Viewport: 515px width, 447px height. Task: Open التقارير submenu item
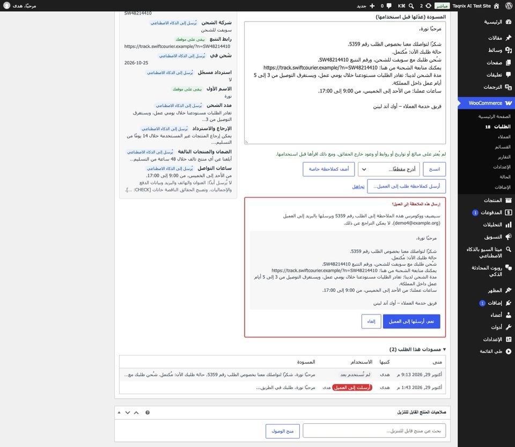(504, 157)
